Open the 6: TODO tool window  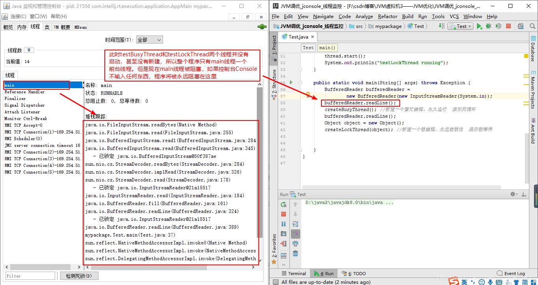354,273
